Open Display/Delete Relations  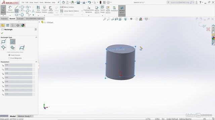[x=89, y=9]
